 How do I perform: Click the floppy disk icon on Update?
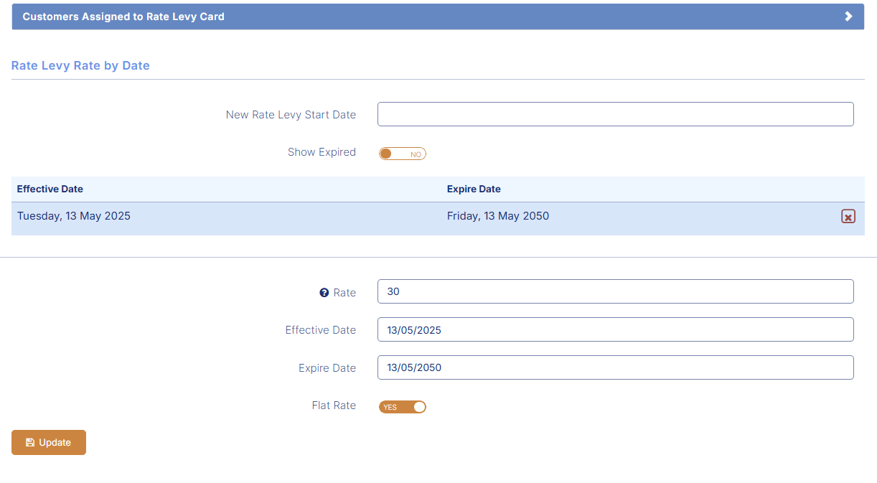click(30, 443)
